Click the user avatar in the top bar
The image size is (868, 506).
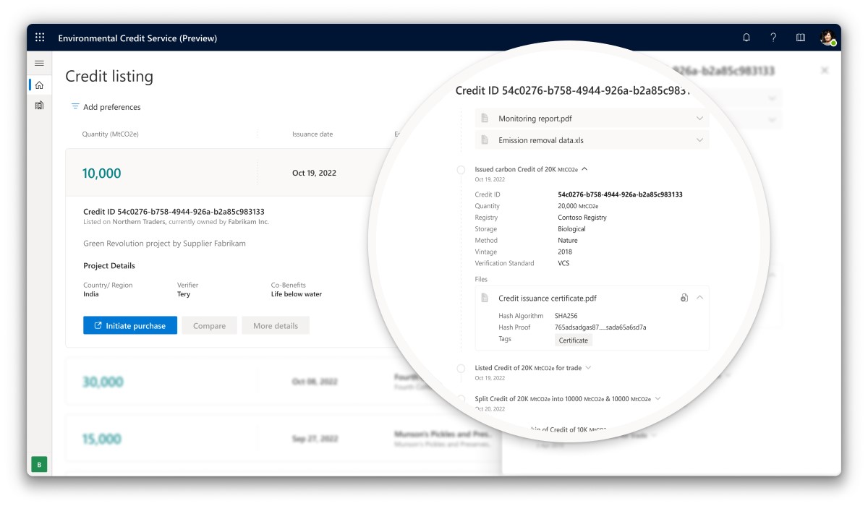(827, 37)
